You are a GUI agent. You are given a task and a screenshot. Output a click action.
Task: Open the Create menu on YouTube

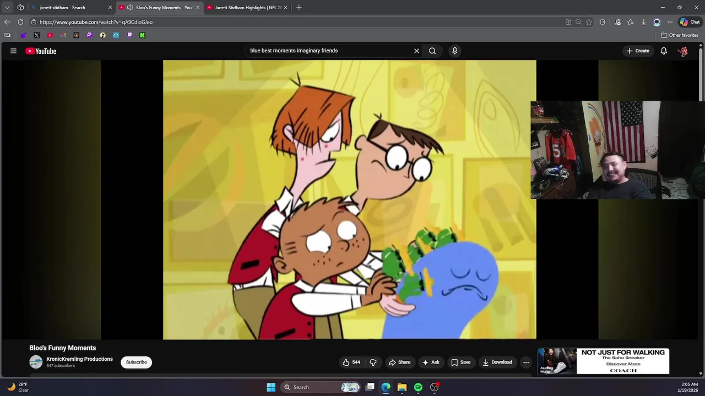[638, 51]
